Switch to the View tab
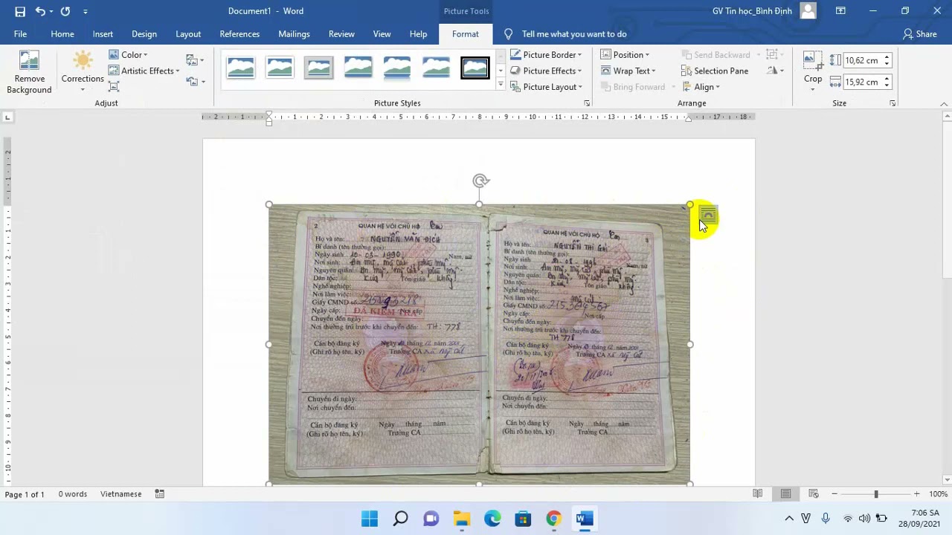 click(382, 34)
